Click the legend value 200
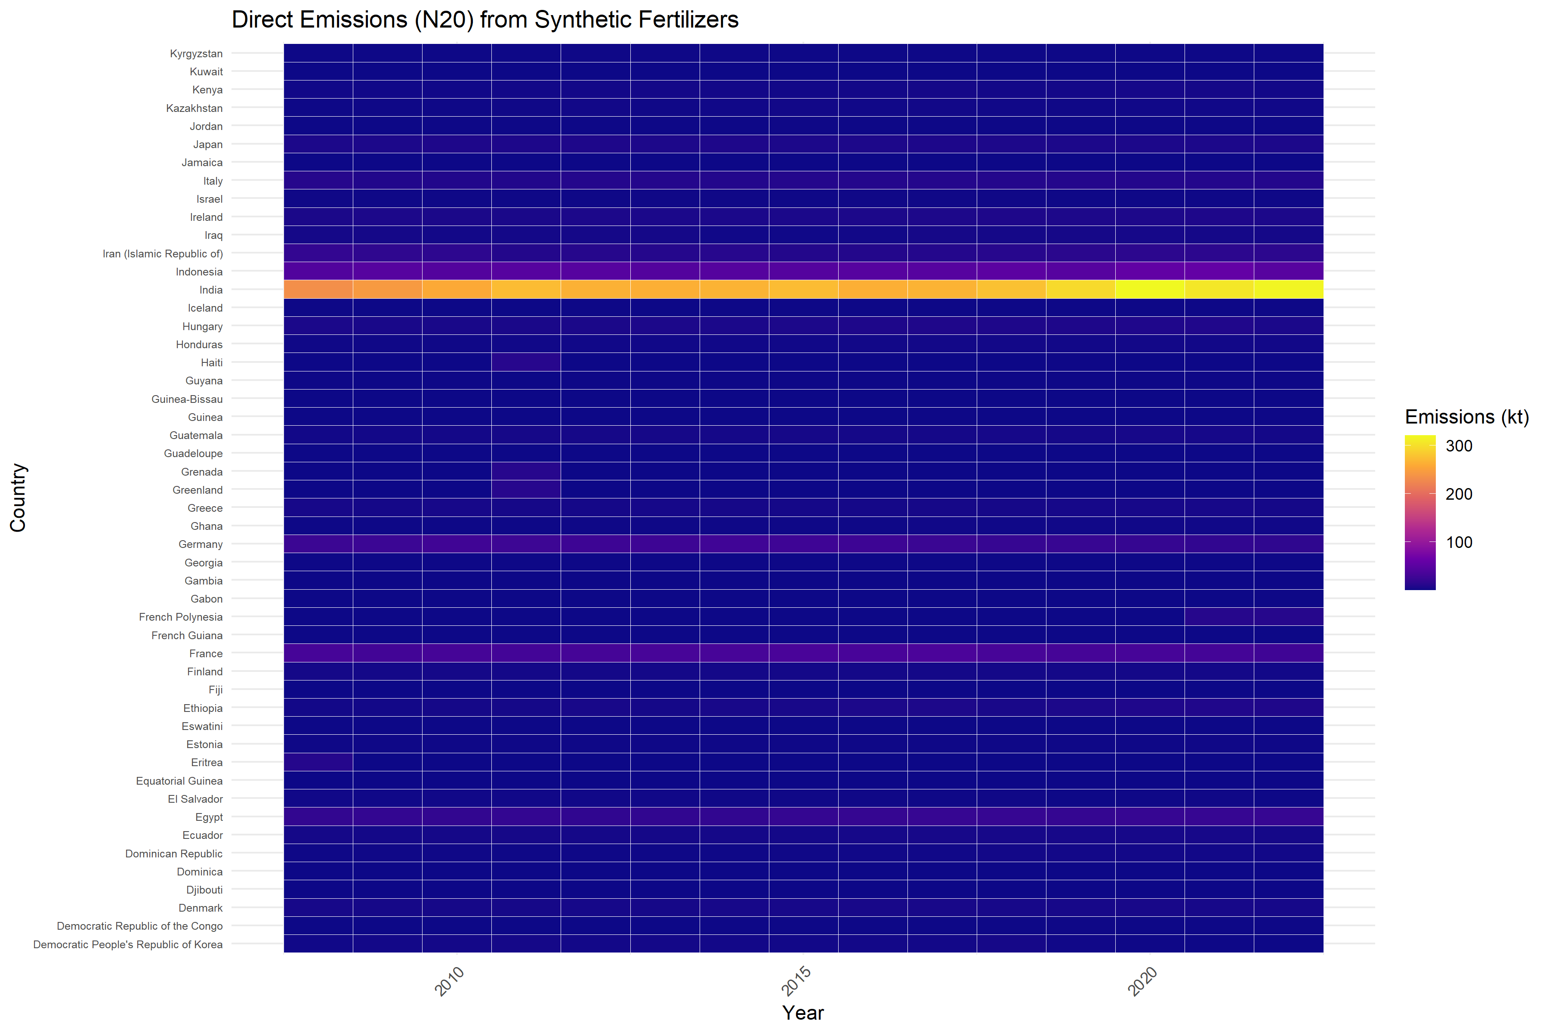This screenshot has width=1549, height=1033. 1459,494
